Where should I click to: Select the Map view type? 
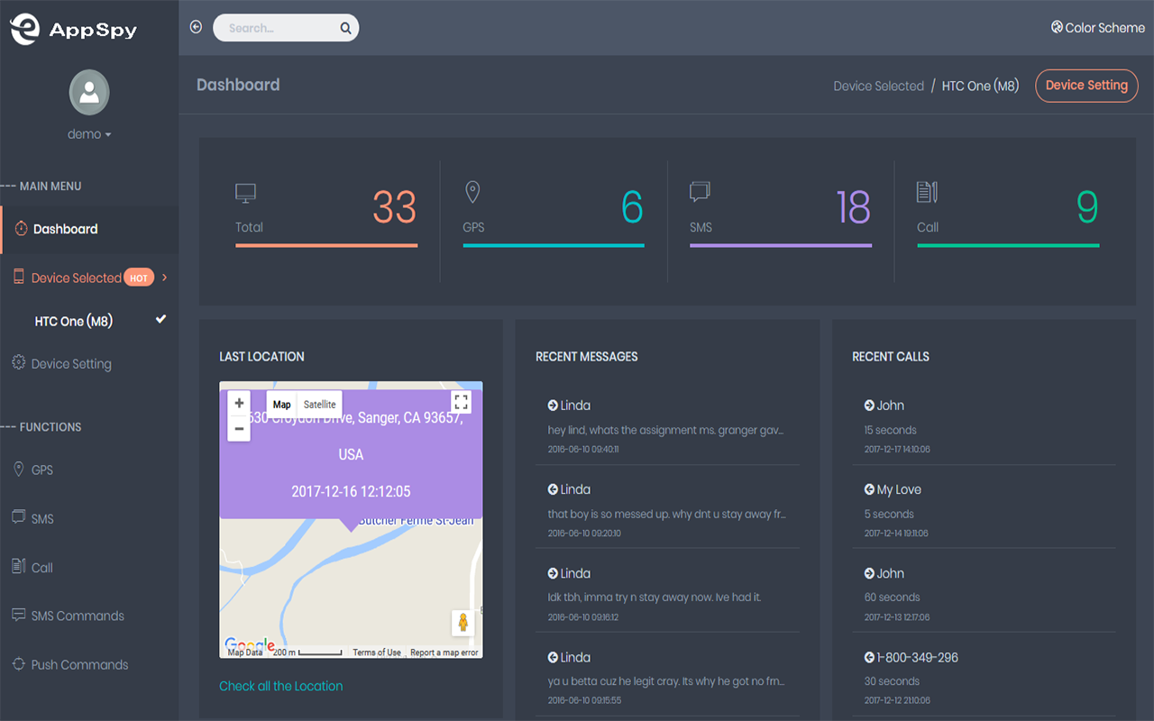point(282,405)
